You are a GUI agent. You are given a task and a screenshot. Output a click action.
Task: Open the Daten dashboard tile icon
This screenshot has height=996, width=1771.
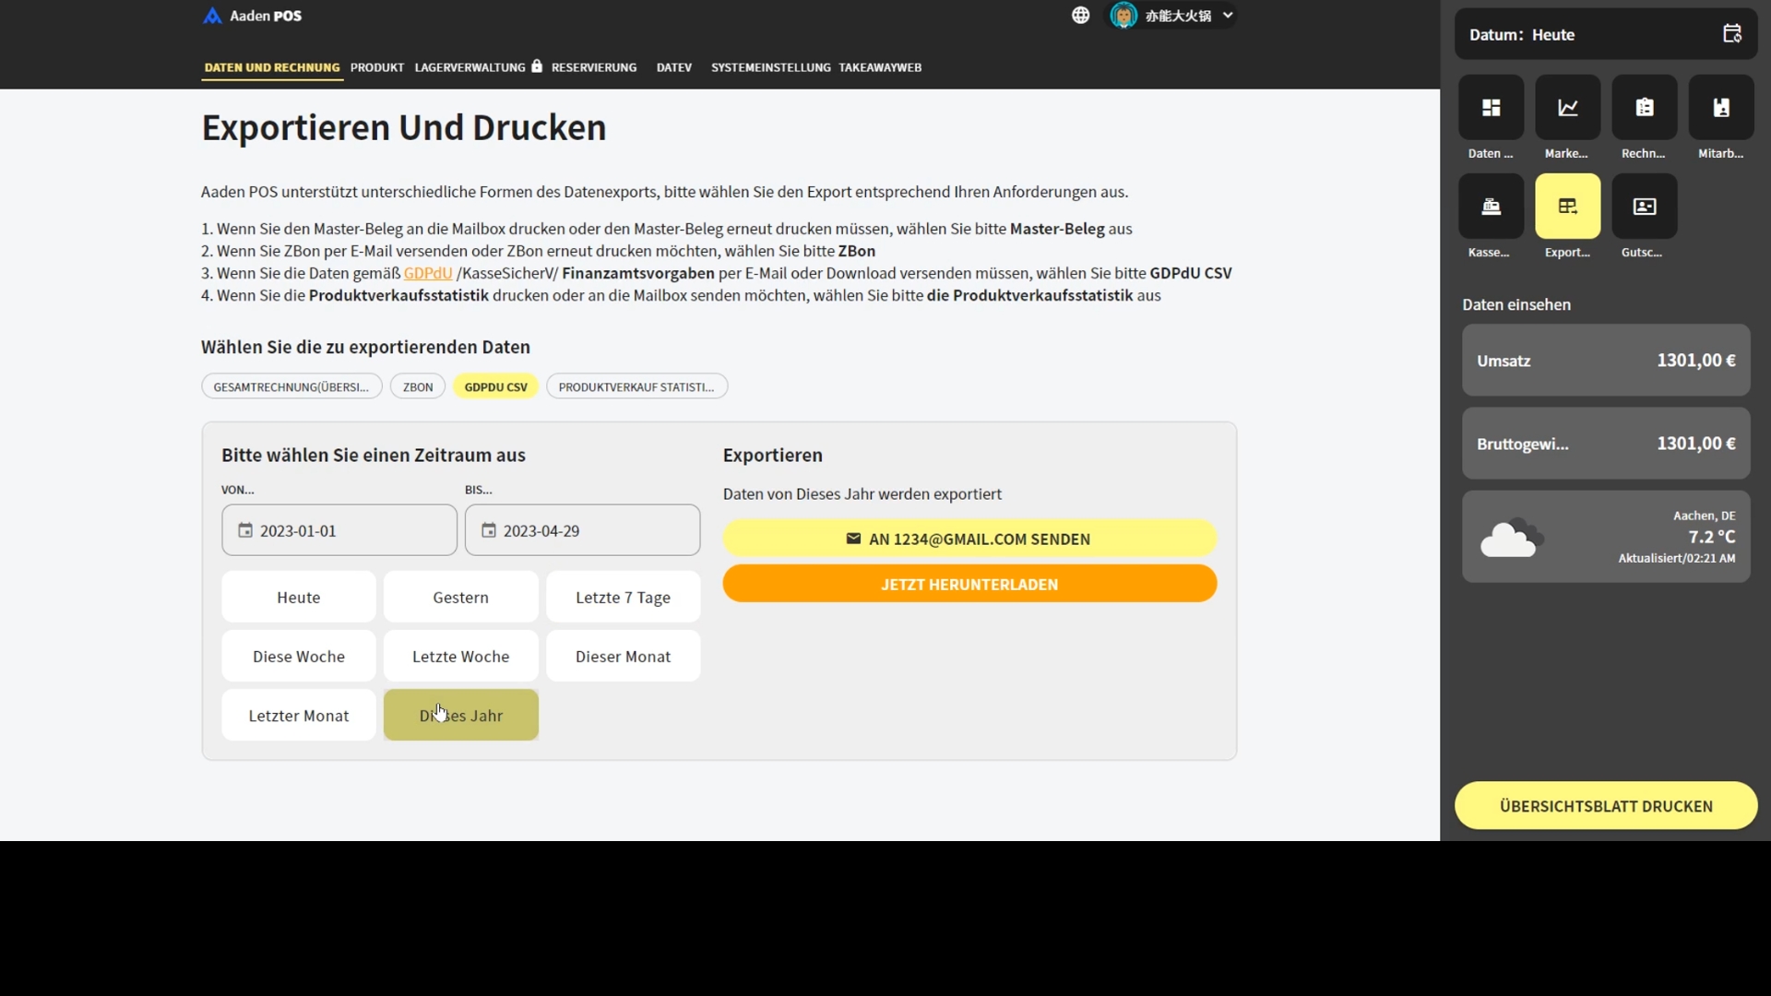tap(1491, 108)
